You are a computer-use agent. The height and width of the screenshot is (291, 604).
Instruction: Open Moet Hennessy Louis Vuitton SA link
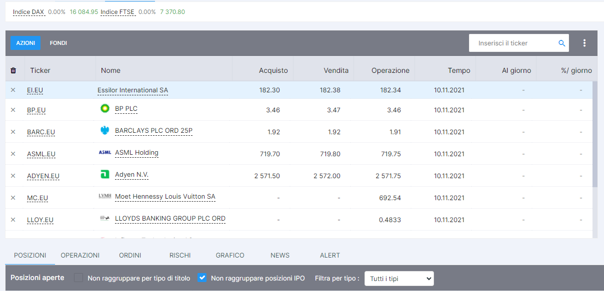click(165, 197)
